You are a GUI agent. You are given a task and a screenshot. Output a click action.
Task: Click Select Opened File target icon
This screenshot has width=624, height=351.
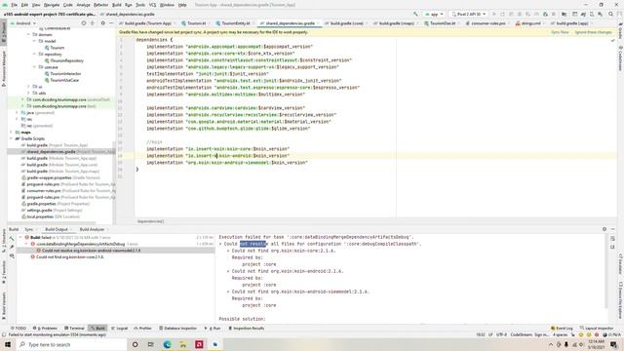84,23
